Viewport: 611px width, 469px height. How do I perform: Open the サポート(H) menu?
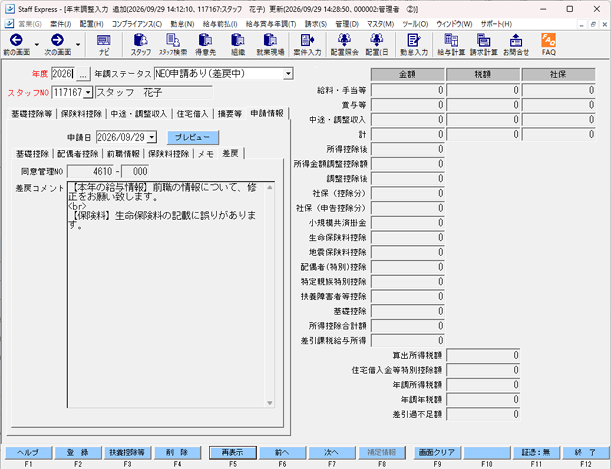click(496, 24)
